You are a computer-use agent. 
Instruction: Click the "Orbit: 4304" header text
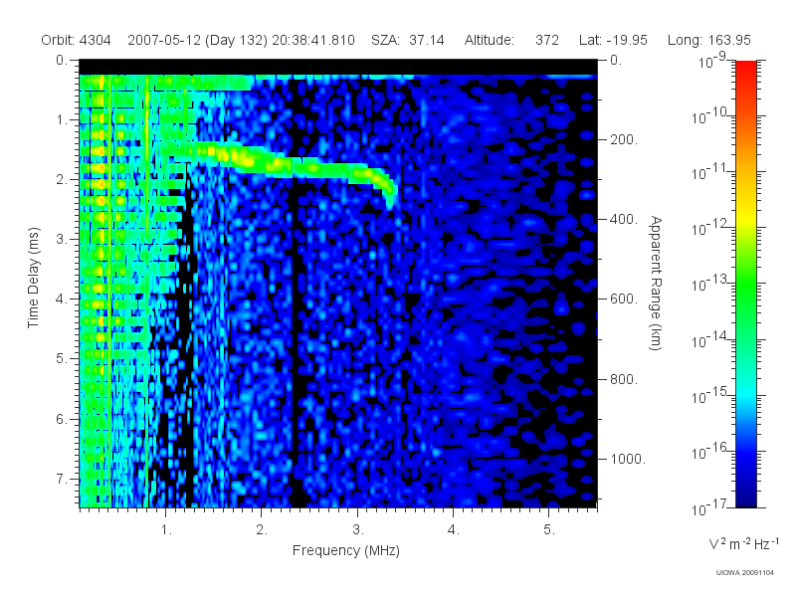coord(77,40)
